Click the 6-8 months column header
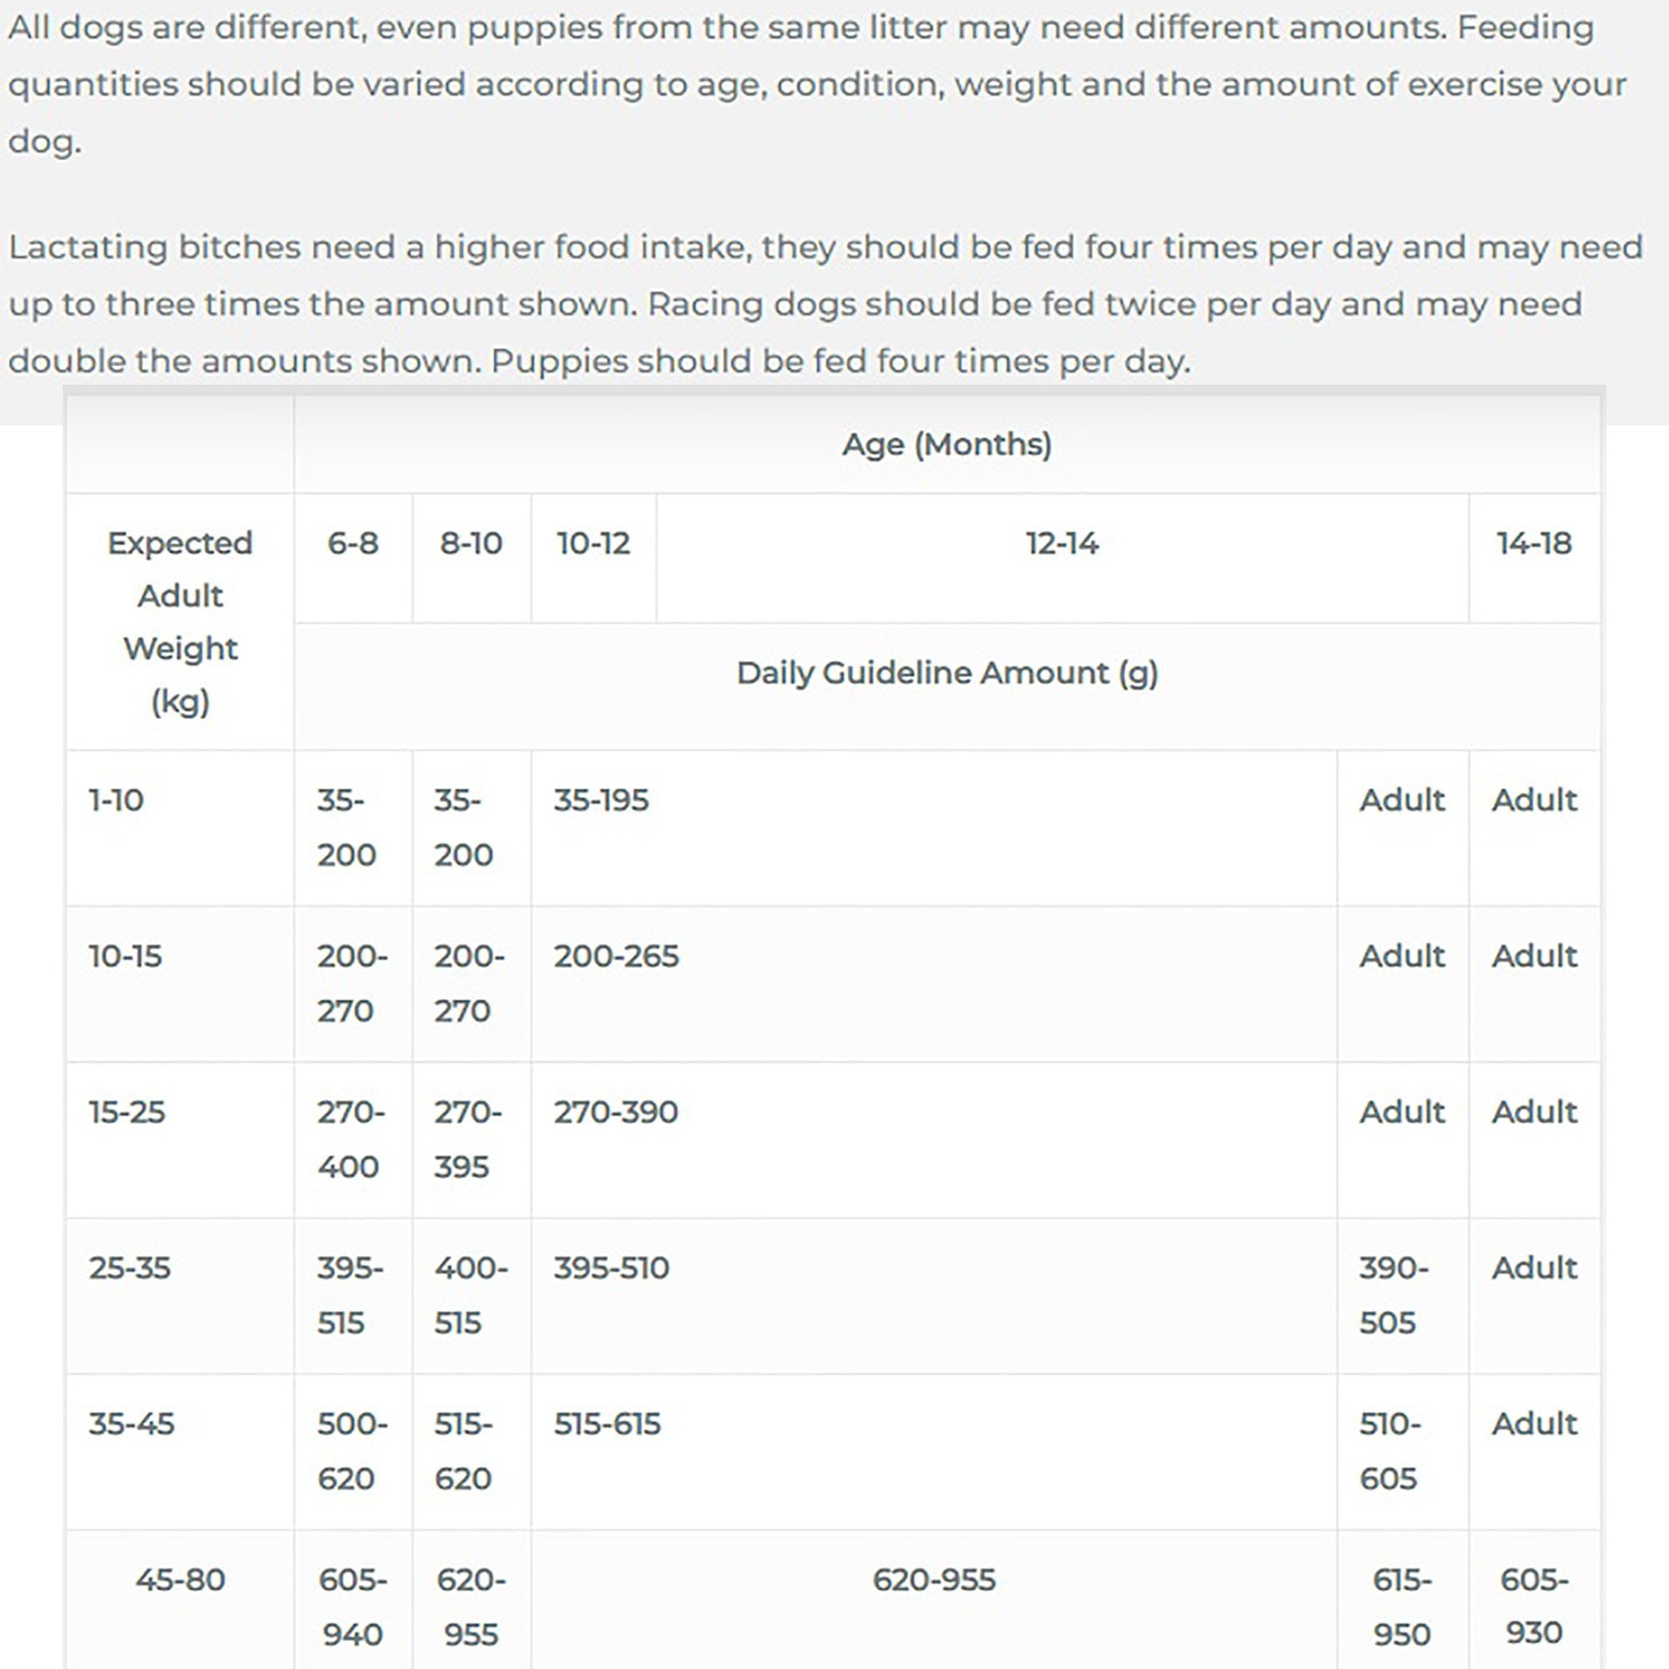 352,543
